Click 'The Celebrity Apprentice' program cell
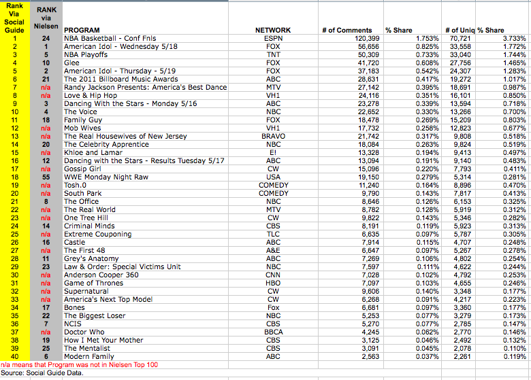Screen dimensions: 531x380 pos(145,144)
